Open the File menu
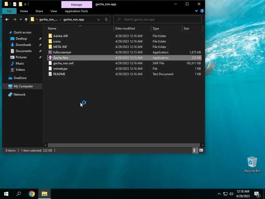265x199 pixels. (9, 11)
